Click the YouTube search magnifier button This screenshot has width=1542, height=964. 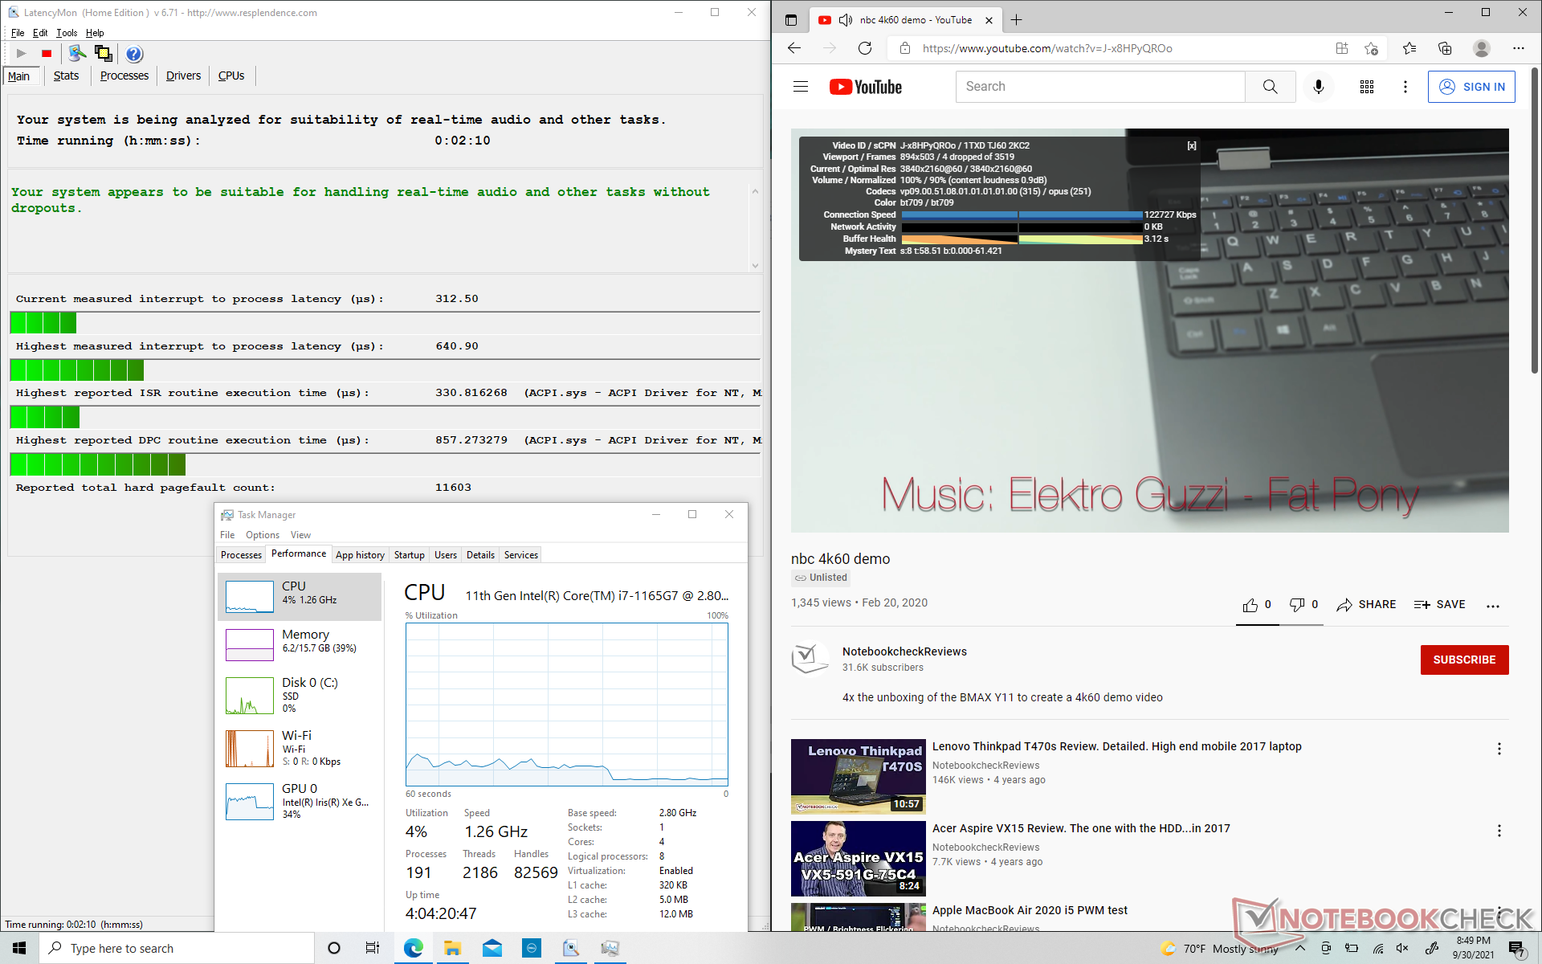(1270, 87)
